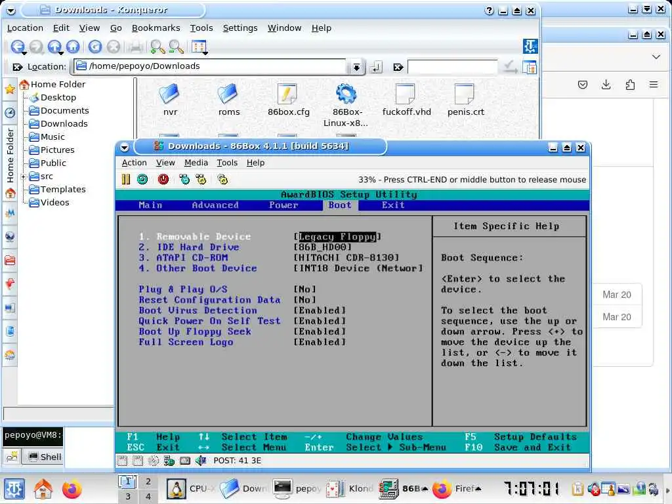
Task: Click the Go button beside location bar
Action: pyautogui.click(x=376, y=67)
